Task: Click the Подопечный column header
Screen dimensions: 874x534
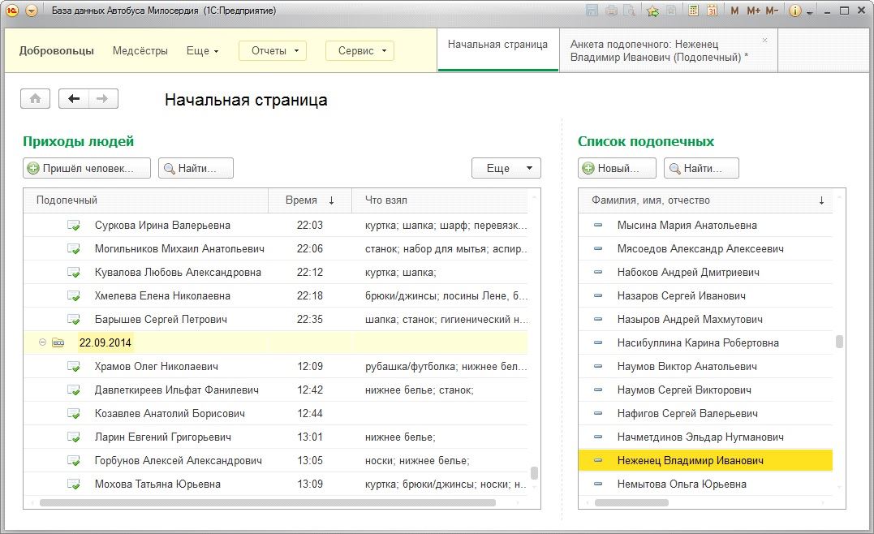Action: coord(146,200)
